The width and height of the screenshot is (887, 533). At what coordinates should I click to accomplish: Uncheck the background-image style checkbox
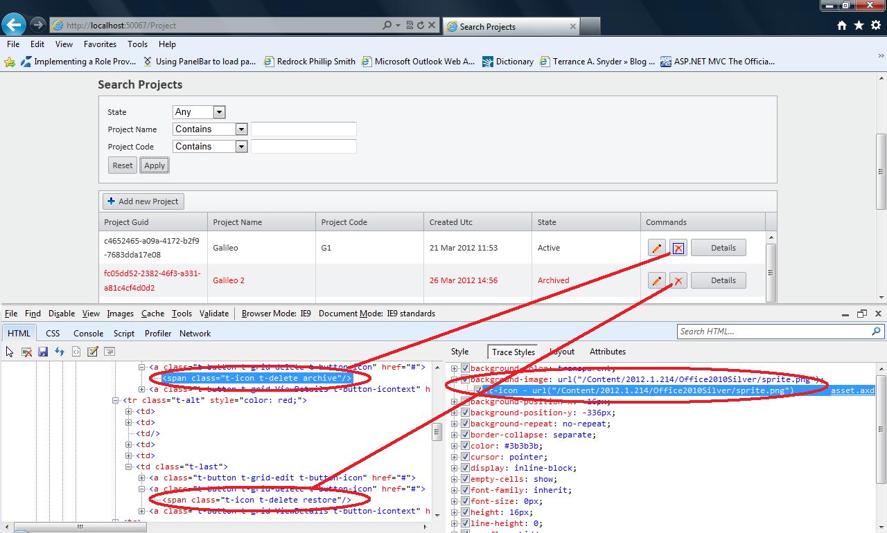coord(466,379)
